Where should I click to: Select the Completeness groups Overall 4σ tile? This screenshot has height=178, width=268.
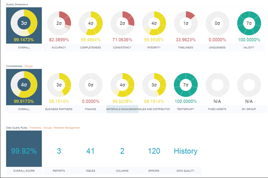pos(24,87)
